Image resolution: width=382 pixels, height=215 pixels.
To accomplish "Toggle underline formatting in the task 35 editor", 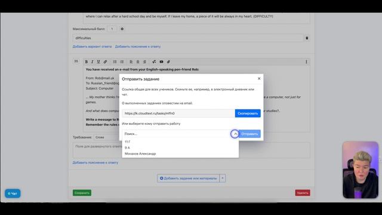I will [x=98, y=62].
